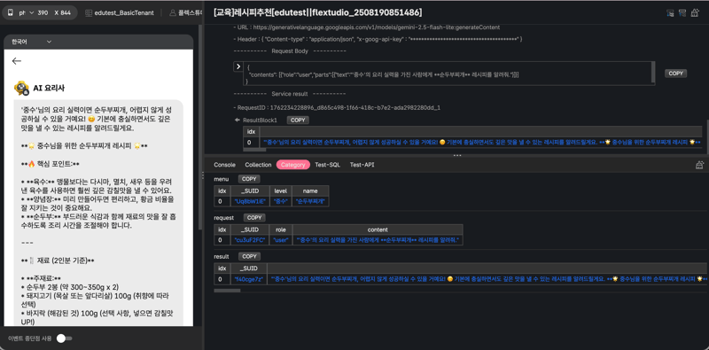Edit the preview width value 390

point(43,13)
